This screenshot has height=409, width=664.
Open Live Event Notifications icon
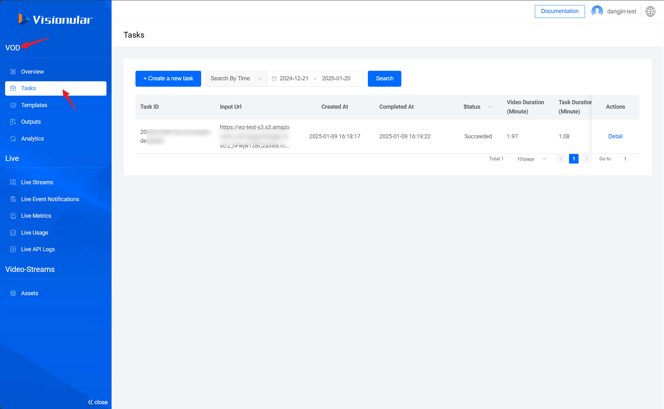tap(13, 199)
